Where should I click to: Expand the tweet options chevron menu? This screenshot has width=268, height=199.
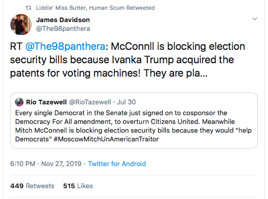[x=255, y=19]
